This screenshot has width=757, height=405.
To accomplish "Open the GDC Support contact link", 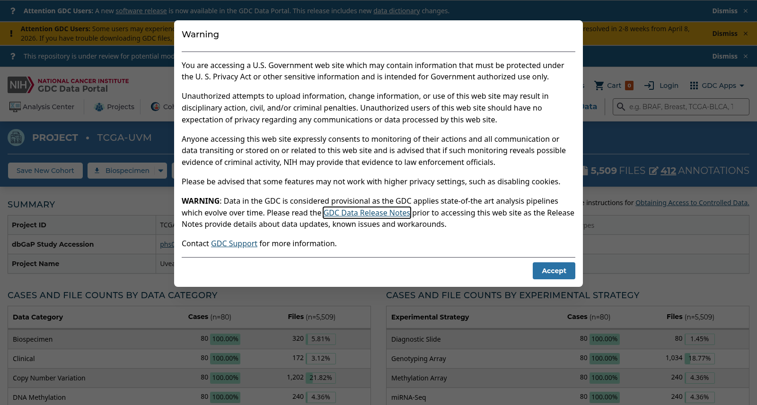I will 234,243.
